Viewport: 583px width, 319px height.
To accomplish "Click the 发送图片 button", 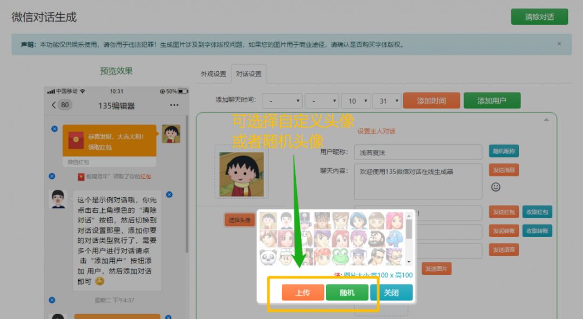I will click(437, 268).
